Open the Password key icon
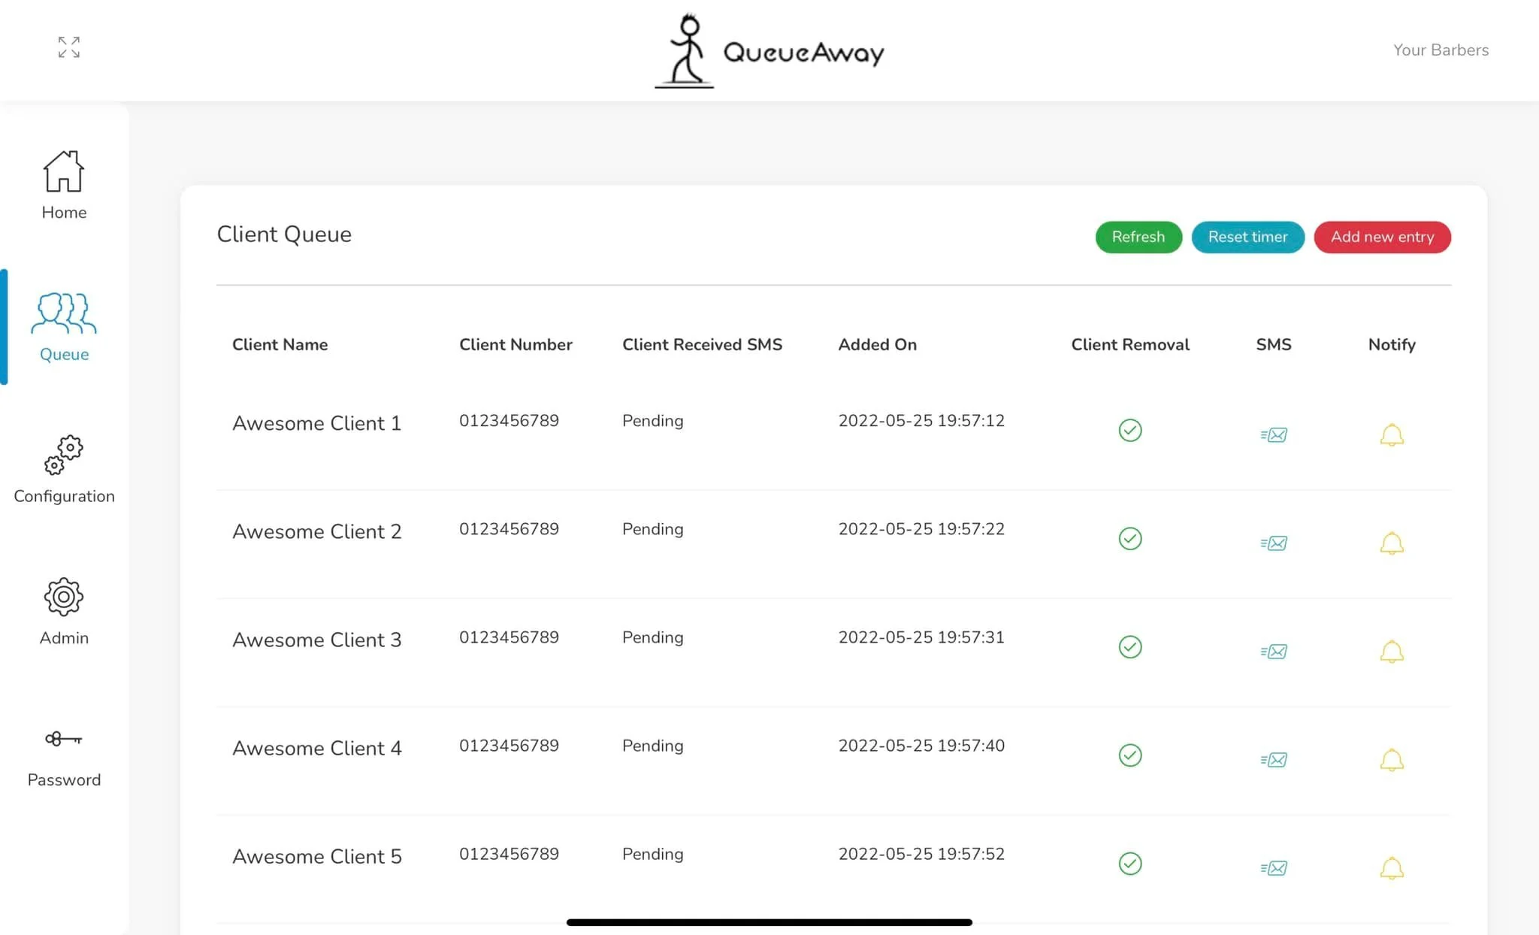This screenshot has width=1539, height=935. (64, 739)
